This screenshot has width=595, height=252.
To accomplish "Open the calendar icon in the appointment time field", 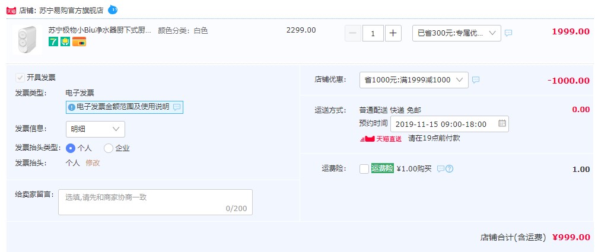I will click(x=502, y=123).
